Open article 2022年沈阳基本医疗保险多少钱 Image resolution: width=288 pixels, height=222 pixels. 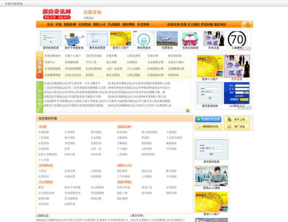coord(82,97)
